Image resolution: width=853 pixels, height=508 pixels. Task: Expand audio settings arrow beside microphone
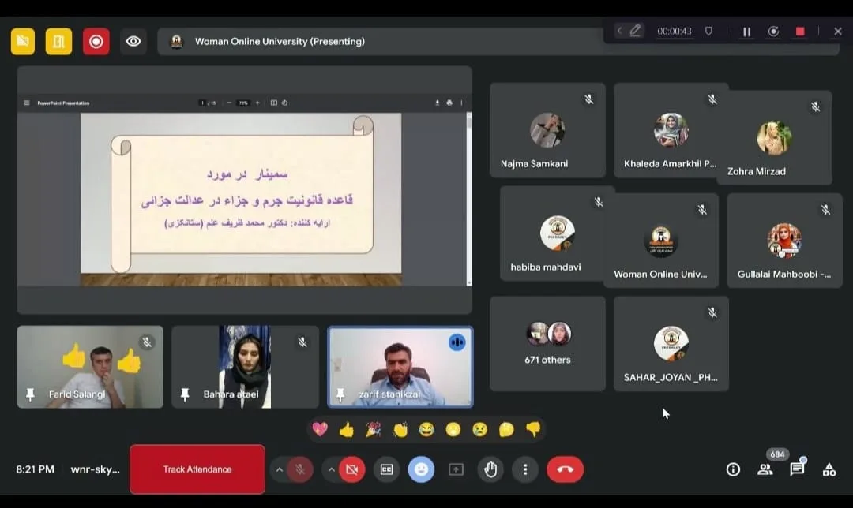(279, 469)
